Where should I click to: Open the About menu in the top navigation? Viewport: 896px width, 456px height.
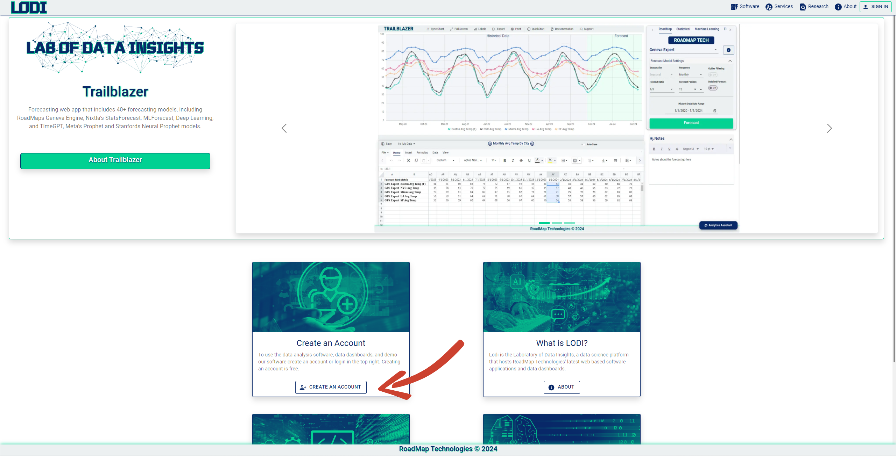846,7
